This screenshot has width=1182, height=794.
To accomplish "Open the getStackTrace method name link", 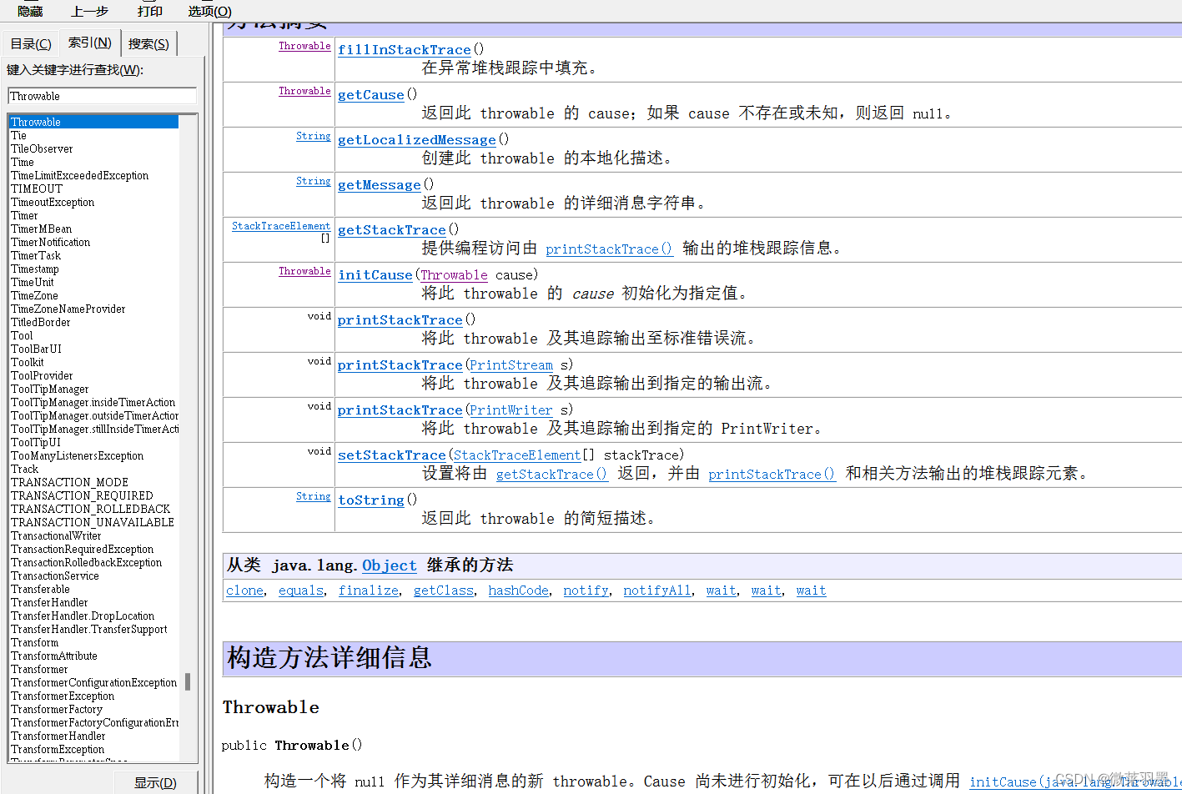I will (391, 230).
